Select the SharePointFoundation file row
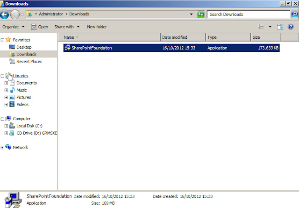 click(171, 48)
